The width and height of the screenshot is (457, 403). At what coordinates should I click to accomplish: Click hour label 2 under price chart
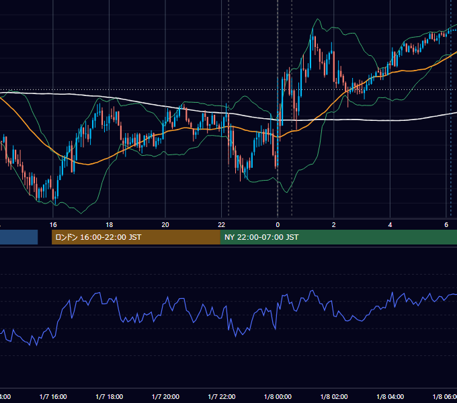(334, 225)
